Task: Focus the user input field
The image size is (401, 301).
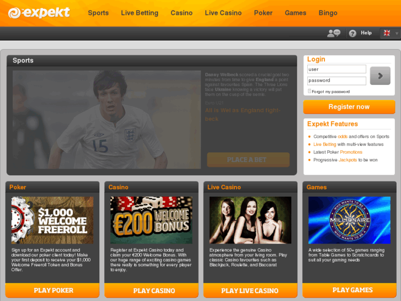Action: pyautogui.click(x=336, y=69)
